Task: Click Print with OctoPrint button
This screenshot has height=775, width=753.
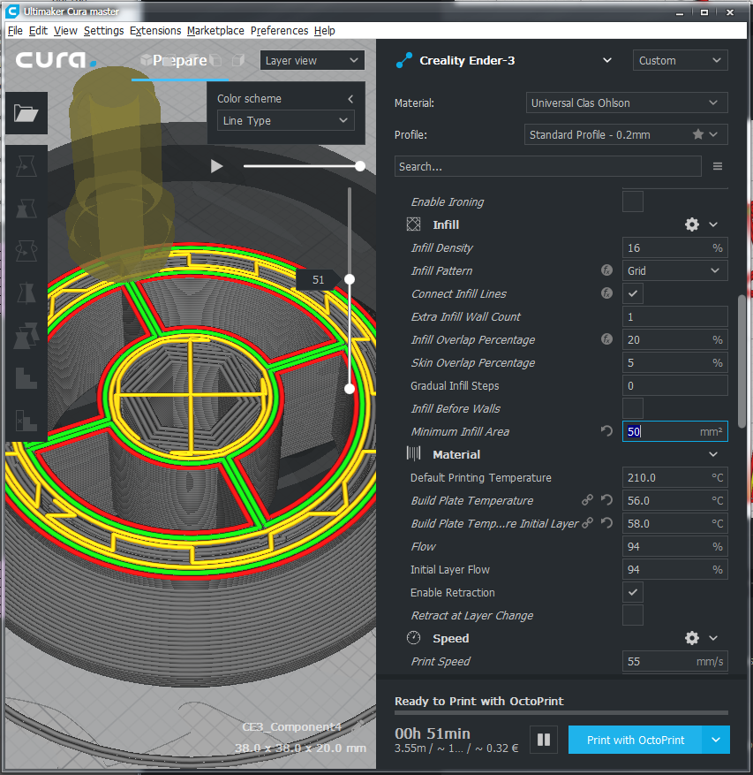Action: click(x=635, y=740)
